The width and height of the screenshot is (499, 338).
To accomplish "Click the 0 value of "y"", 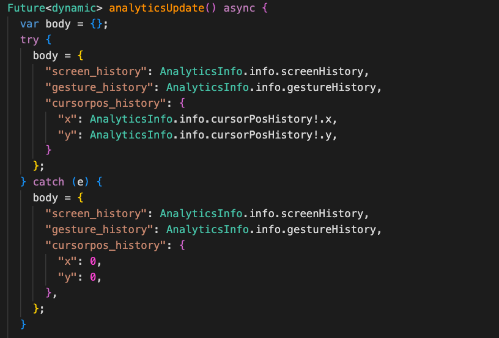I will 93,277.
